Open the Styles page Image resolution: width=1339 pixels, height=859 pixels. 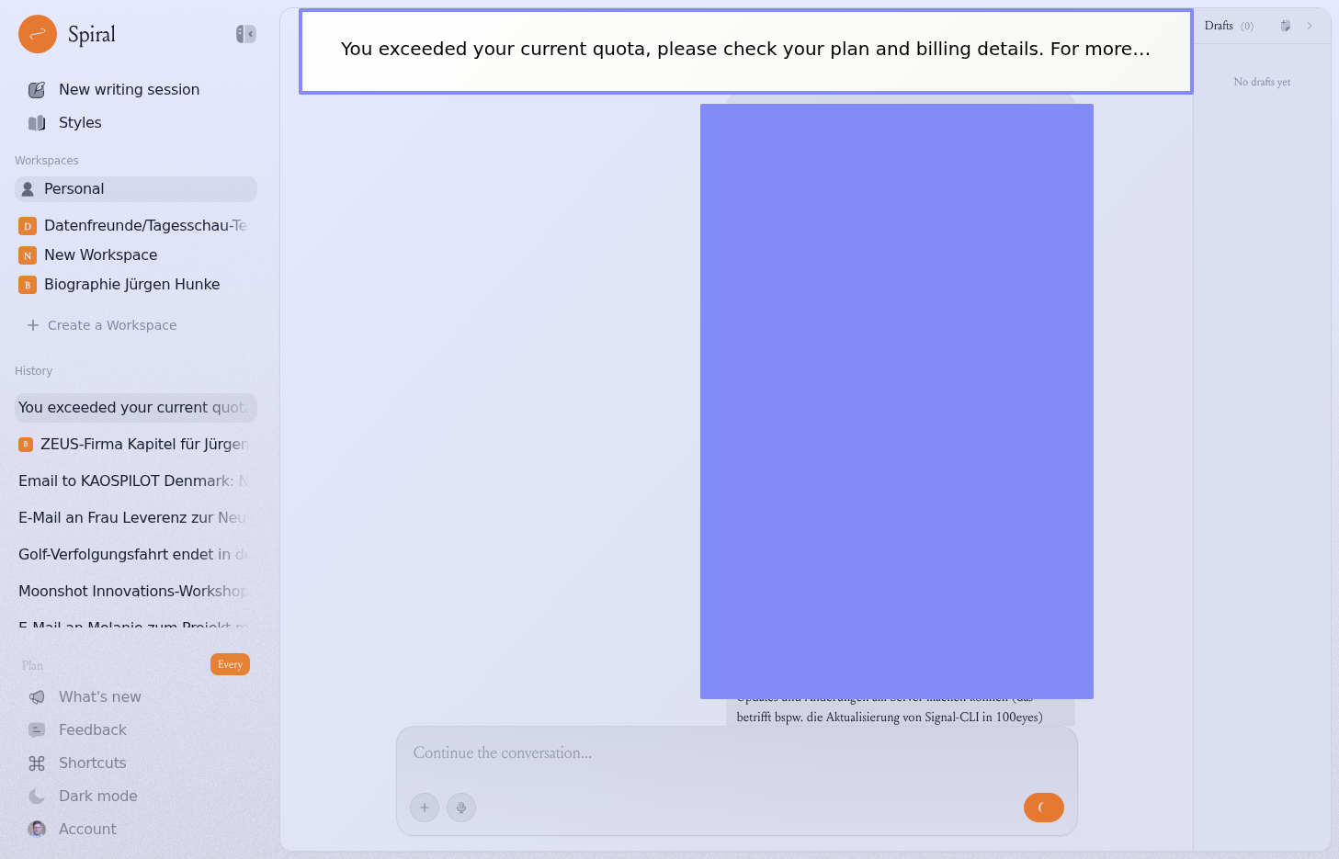[x=80, y=123]
